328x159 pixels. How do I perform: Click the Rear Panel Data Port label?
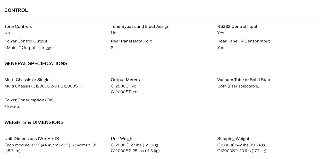pos(131,41)
